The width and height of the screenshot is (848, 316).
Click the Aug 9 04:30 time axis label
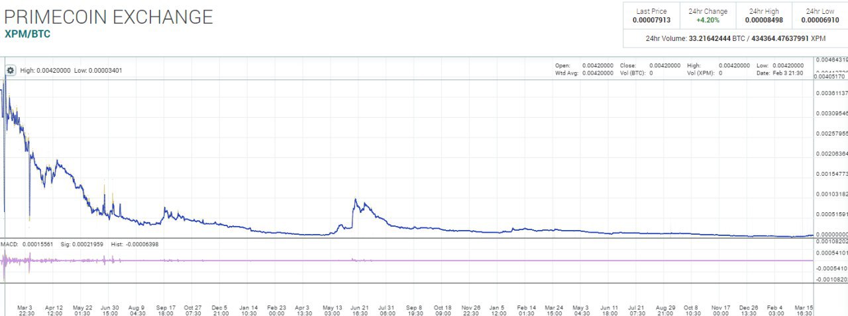(x=136, y=311)
